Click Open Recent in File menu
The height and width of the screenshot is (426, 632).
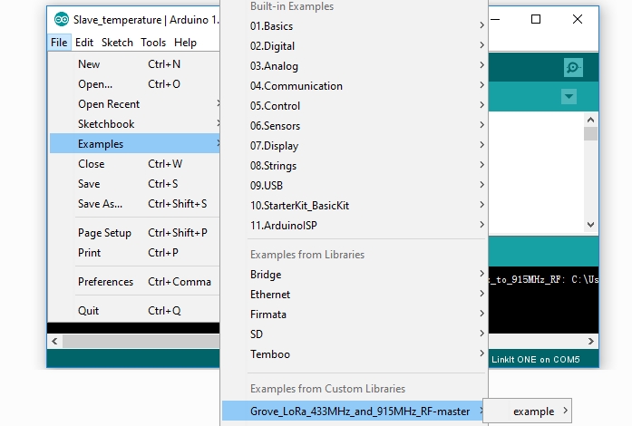[x=109, y=104]
